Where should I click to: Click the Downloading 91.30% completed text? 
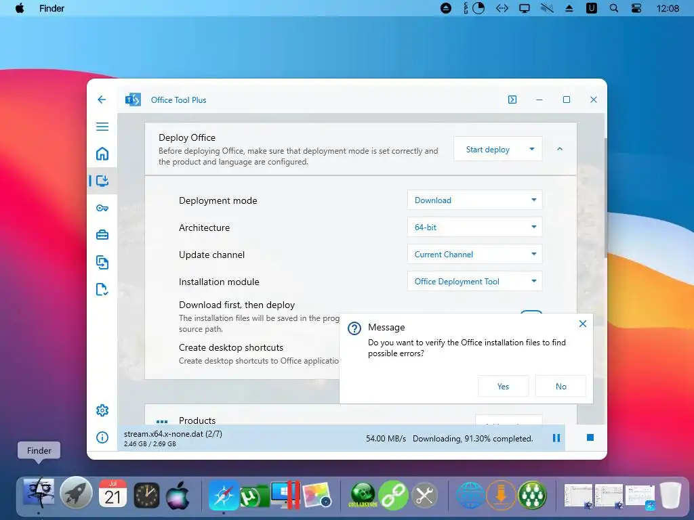[472, 439]
